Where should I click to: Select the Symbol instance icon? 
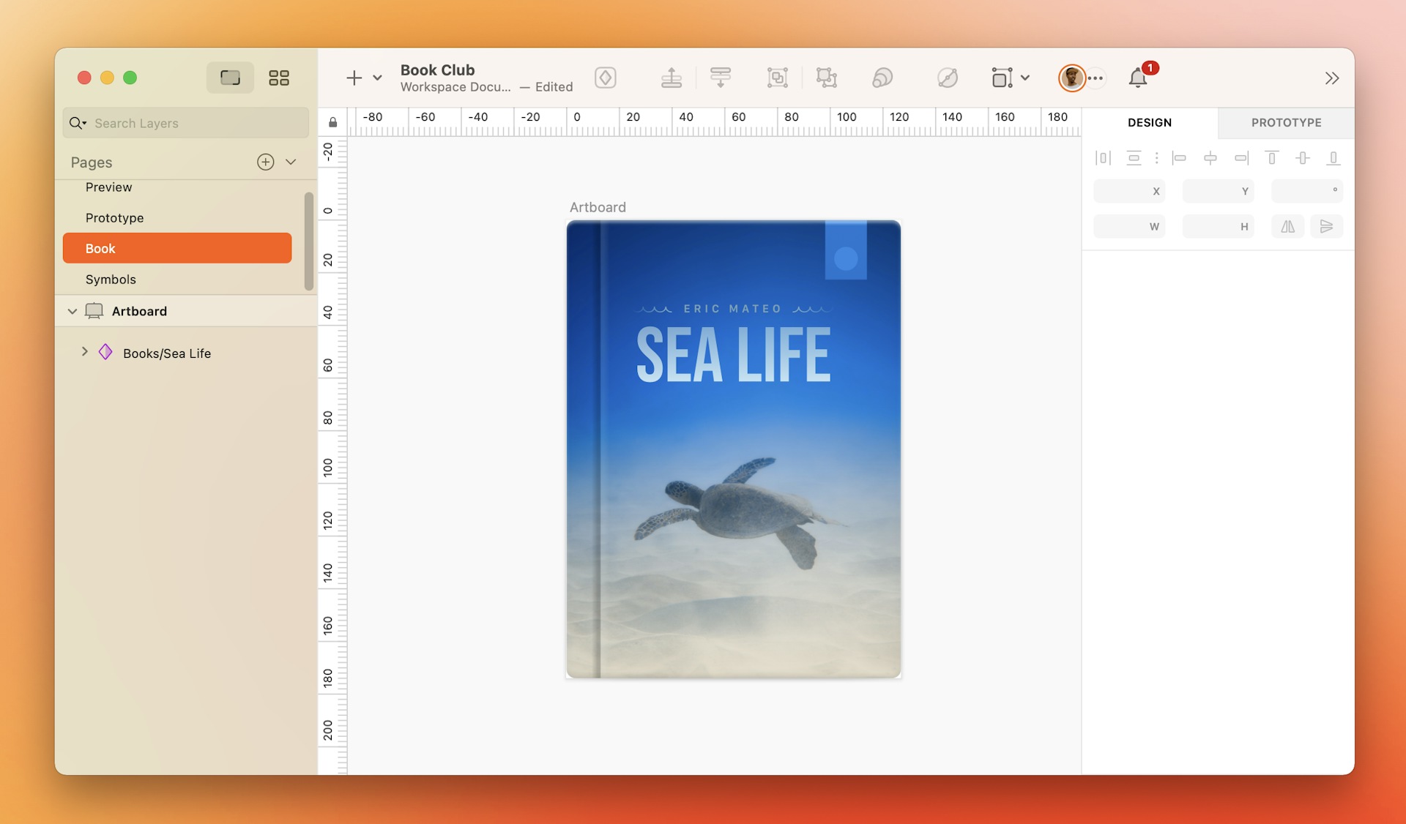(105, 351)
